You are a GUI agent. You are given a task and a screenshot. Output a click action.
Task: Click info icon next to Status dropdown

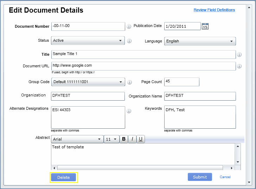pos(129,41)
